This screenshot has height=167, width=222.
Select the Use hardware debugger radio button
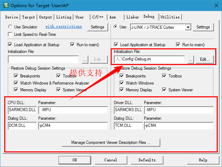coord(116,27)
